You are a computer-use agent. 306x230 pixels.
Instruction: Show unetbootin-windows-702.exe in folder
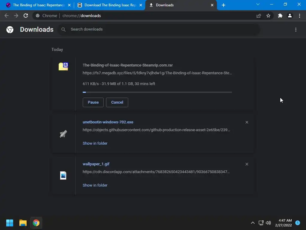pyautogui.click(x=95, y=143)
